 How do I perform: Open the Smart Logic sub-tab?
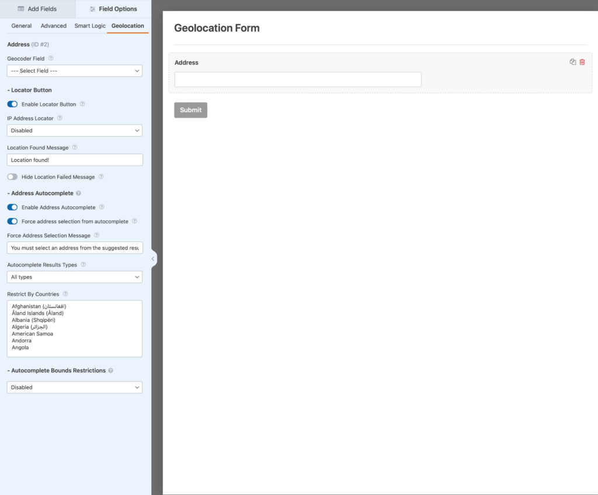point(90,26)
